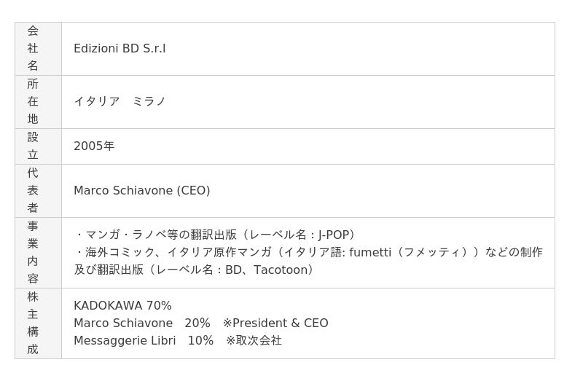Click the location text イタリア ミラノ
Screen dimensions: 583x381
tap(120, 101)
